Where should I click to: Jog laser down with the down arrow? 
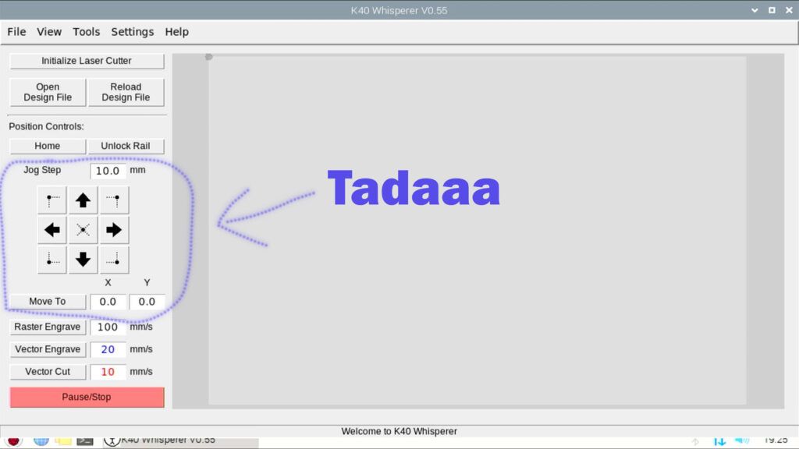(83, 260)
